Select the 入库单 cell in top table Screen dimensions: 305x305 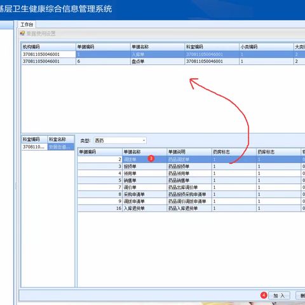[x=158, y=54]
